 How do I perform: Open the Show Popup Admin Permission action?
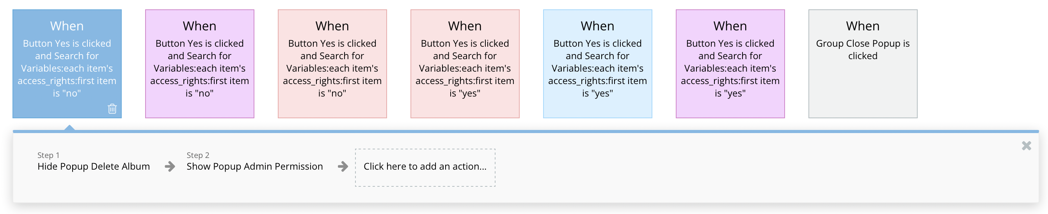tap(255, 167)
